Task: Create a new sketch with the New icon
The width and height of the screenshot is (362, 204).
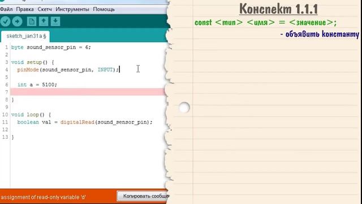Action: point(32,22)
